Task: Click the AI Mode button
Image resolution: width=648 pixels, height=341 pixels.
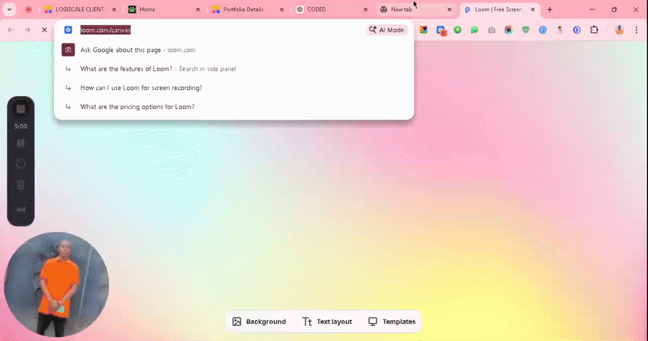Action: (387, 30)
